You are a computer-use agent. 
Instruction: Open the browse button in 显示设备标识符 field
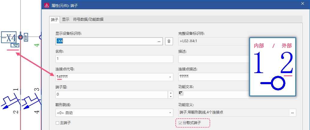tap(159, 41)
